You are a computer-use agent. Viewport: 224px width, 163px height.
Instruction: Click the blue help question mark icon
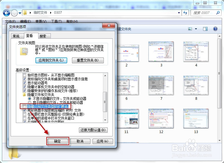[215, 29]
